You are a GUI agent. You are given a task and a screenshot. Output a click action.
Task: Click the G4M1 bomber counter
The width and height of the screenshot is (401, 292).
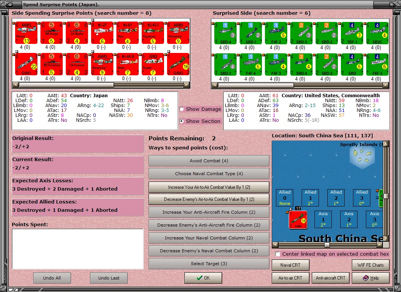coord(26,64)
